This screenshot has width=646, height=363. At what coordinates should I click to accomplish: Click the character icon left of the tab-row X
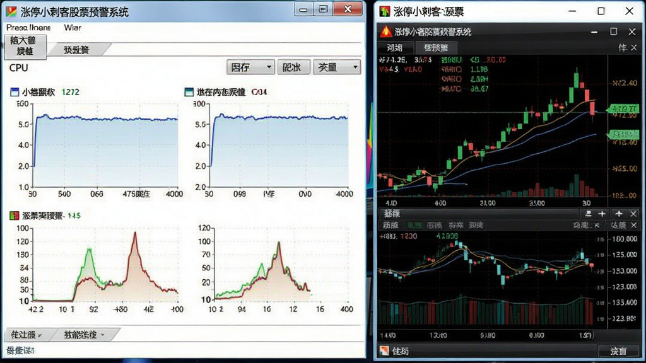623,48
